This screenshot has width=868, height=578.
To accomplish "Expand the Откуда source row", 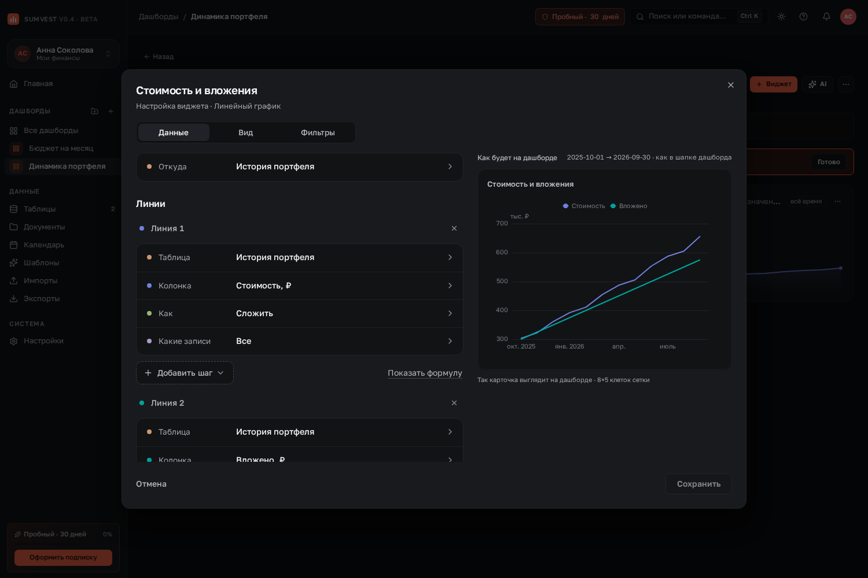I will coord(300,167).
